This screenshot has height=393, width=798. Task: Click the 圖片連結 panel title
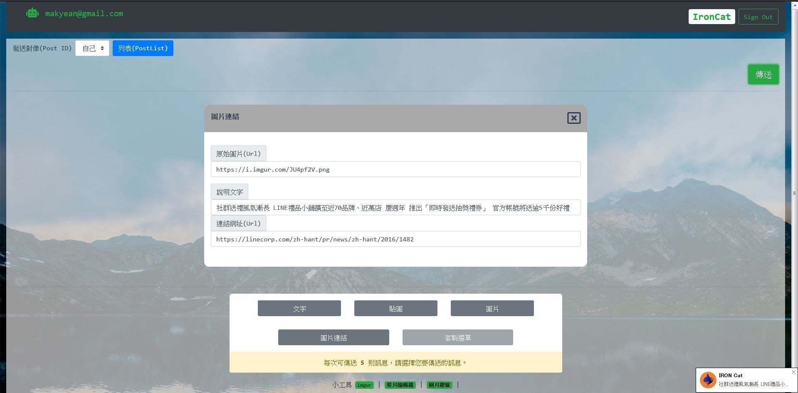[225, 117]
